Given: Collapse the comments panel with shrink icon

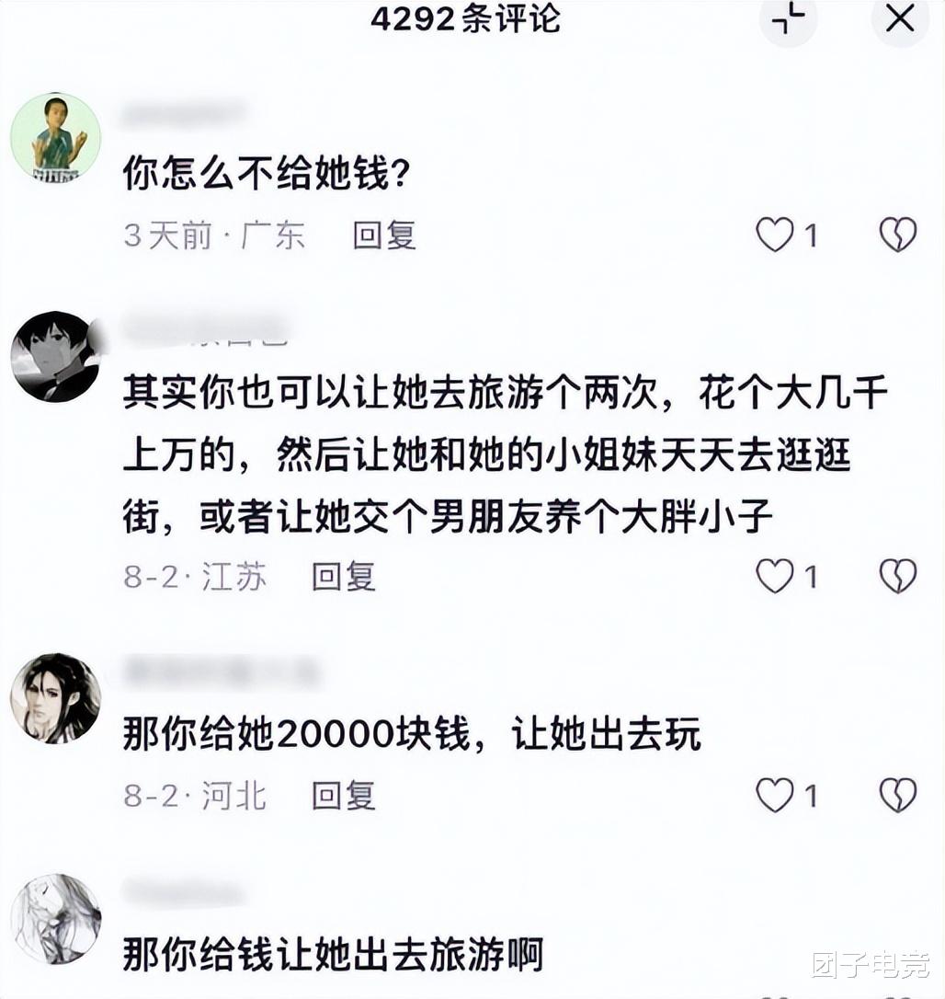Looking at the screenshot, I should (x=788, y=18).
